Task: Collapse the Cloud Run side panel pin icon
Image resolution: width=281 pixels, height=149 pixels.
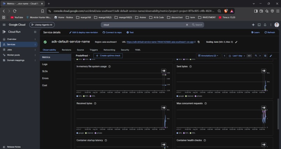Action: coord(35,32)
